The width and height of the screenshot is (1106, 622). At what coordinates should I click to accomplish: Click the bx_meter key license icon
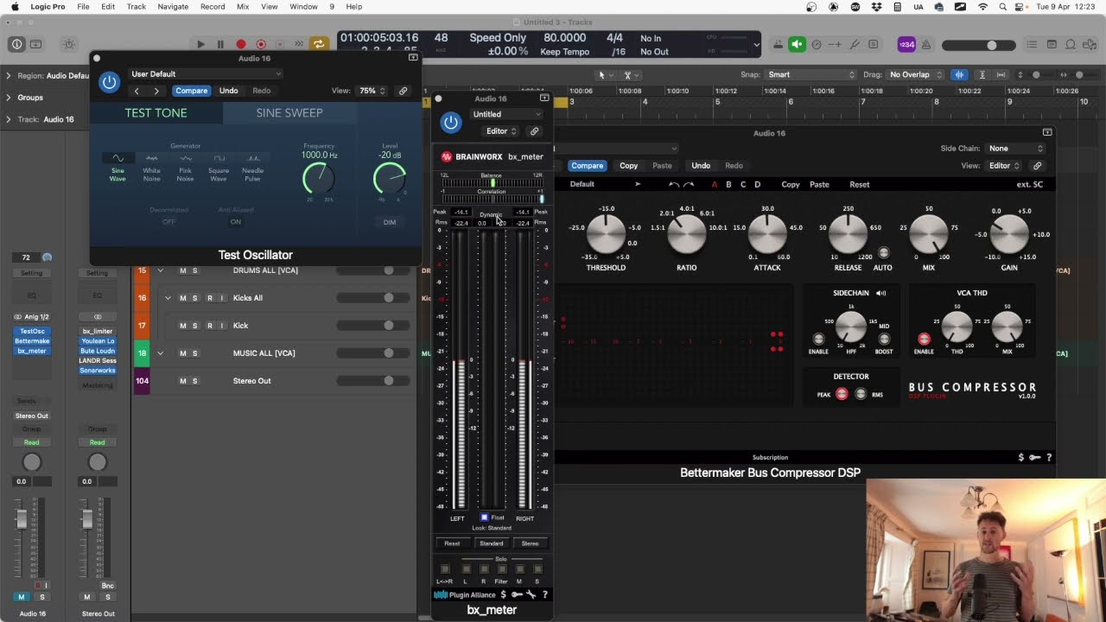(517, 594)
